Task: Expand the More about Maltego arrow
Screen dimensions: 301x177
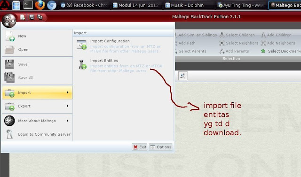Action: tap(68, 121)
